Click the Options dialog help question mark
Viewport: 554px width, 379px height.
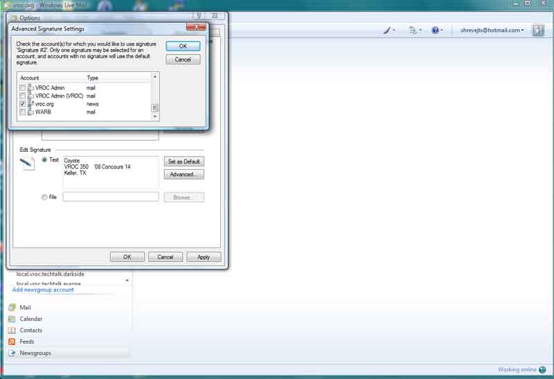click(199, 15)
